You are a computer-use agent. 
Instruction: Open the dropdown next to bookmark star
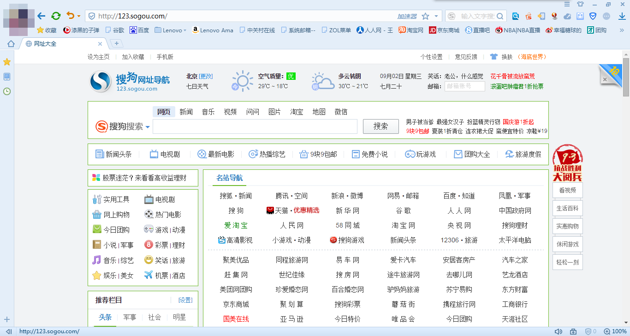(x=436, y=16)
